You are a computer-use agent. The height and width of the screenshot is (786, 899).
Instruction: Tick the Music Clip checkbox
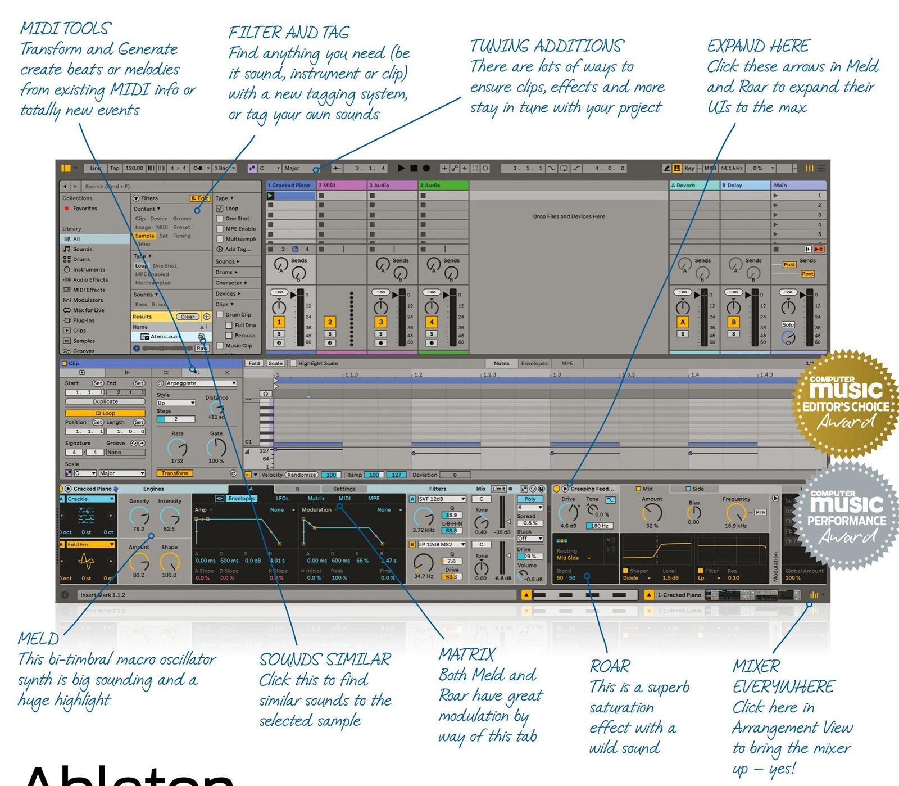pos(220,345)
